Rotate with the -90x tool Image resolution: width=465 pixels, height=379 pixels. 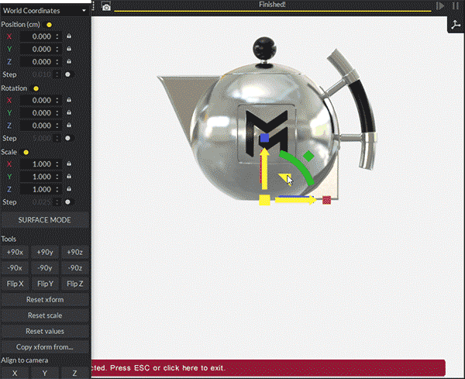click(15, 268)
